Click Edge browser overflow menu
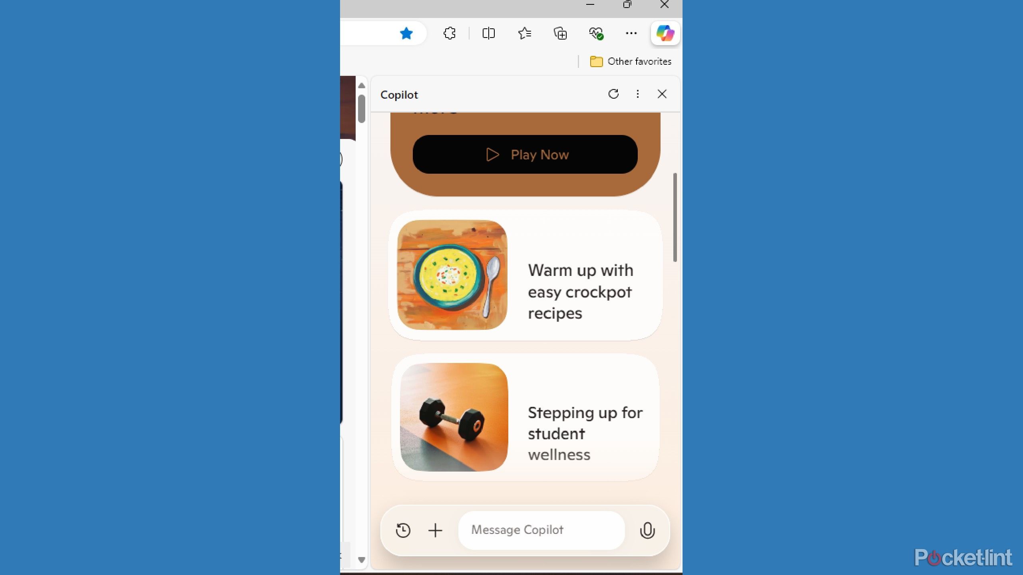 click(x=631, y=33)
